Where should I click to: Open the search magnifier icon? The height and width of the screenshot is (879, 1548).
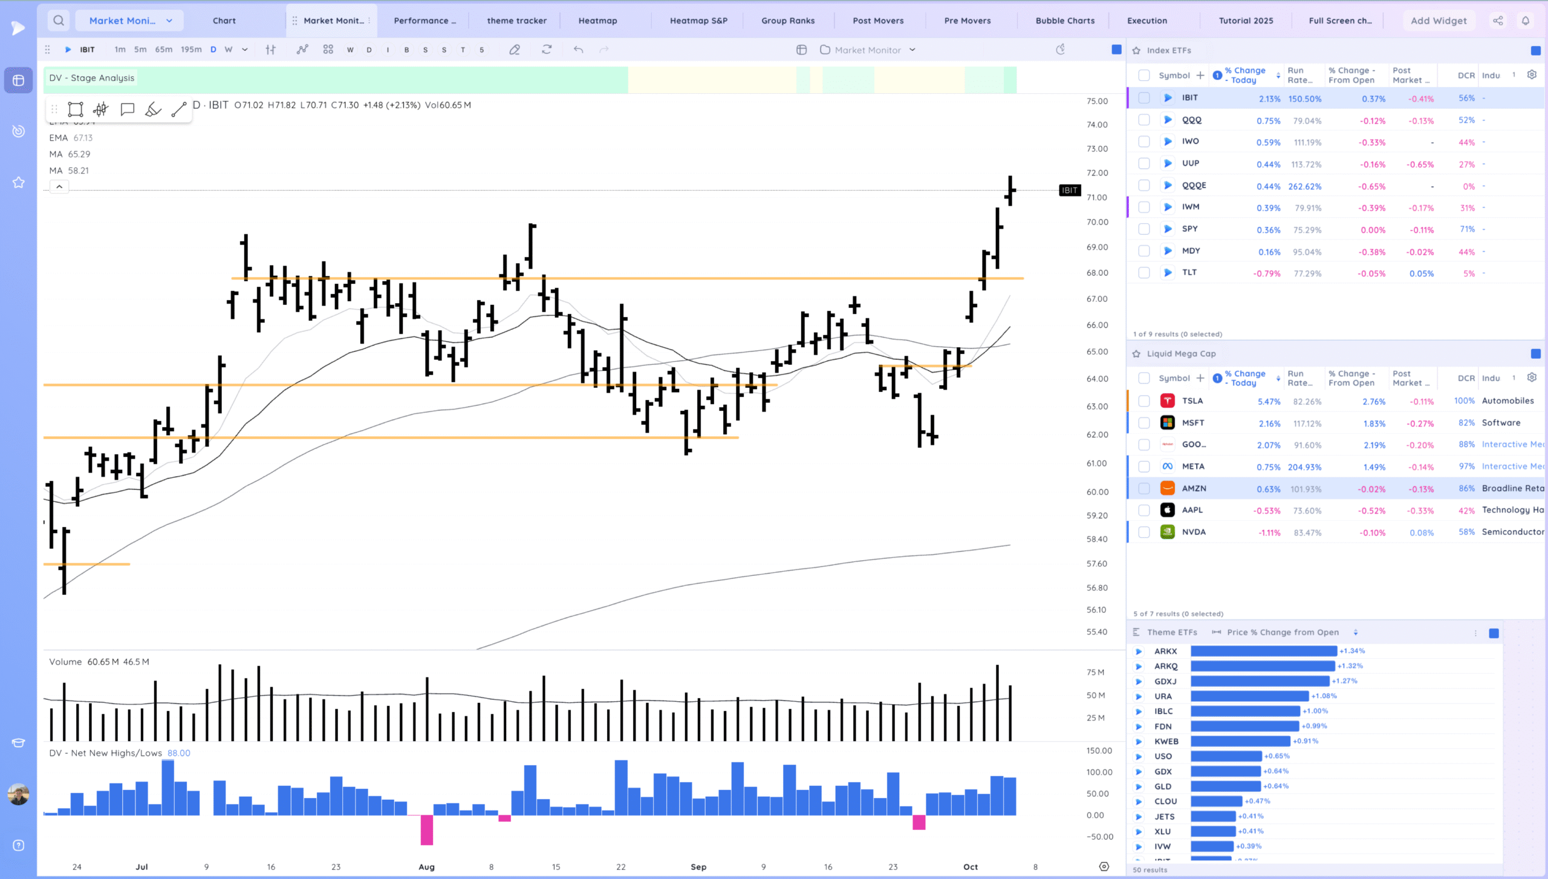coord(59,21)
